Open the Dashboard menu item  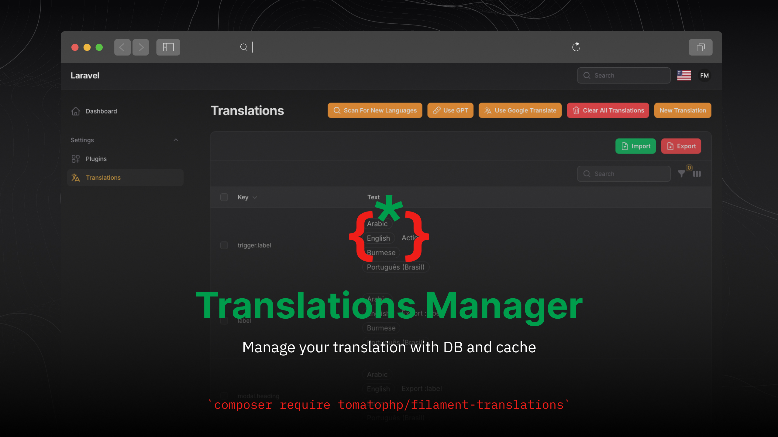point(101,111)
